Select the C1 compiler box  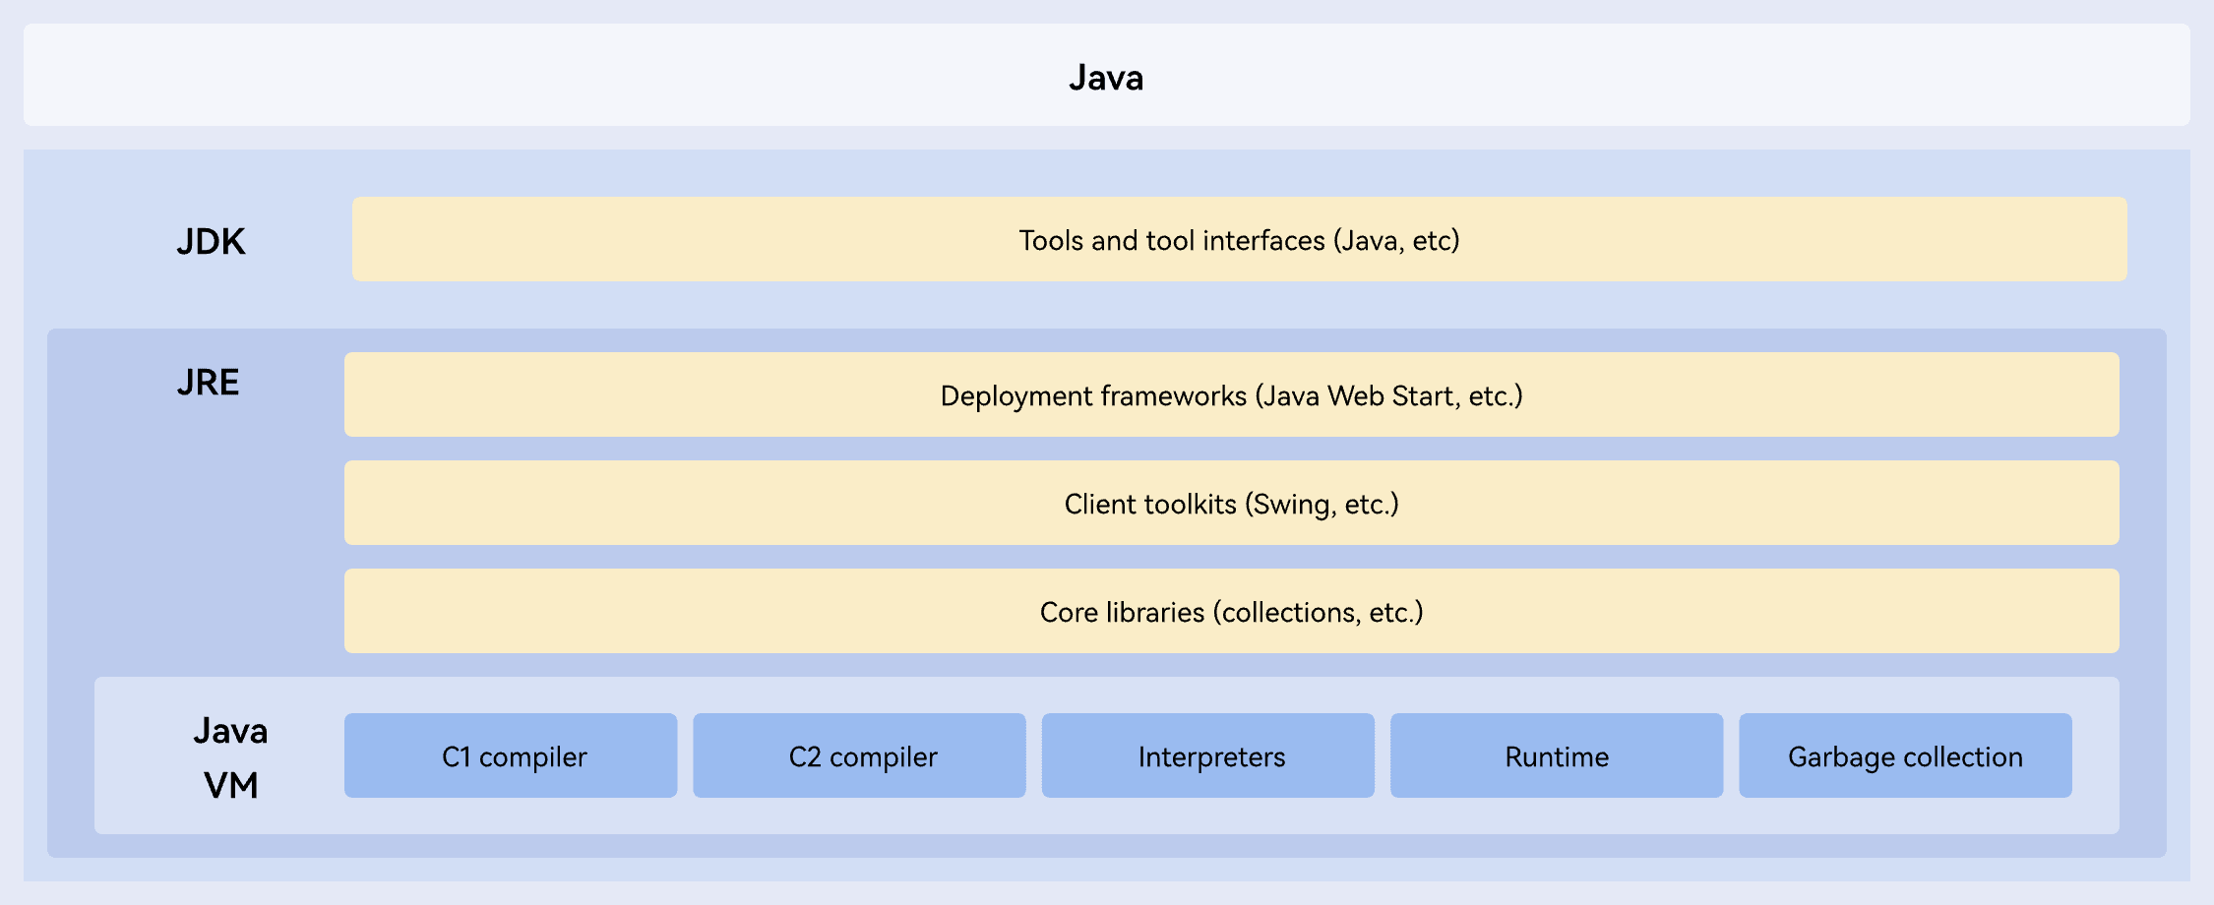[511, 756]
